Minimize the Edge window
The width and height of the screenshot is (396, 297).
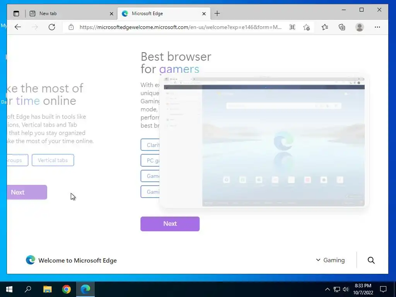pyautogui.click(x=344, y=10)
